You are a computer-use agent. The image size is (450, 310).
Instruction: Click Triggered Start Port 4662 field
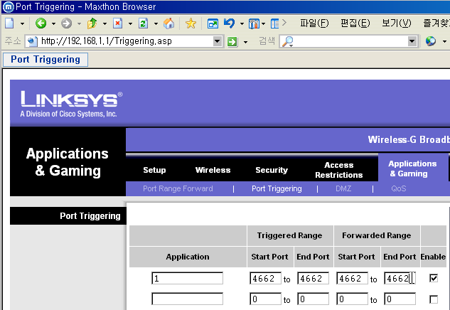point(265,278)
